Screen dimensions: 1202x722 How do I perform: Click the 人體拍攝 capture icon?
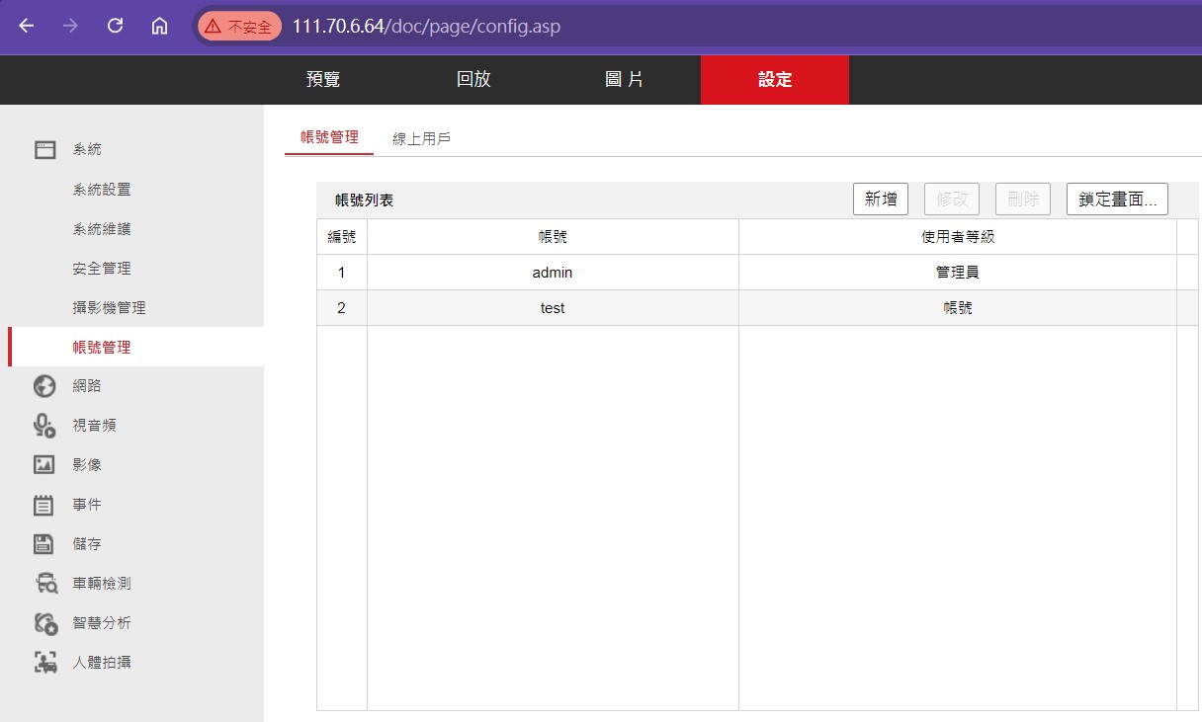(45, 663)
